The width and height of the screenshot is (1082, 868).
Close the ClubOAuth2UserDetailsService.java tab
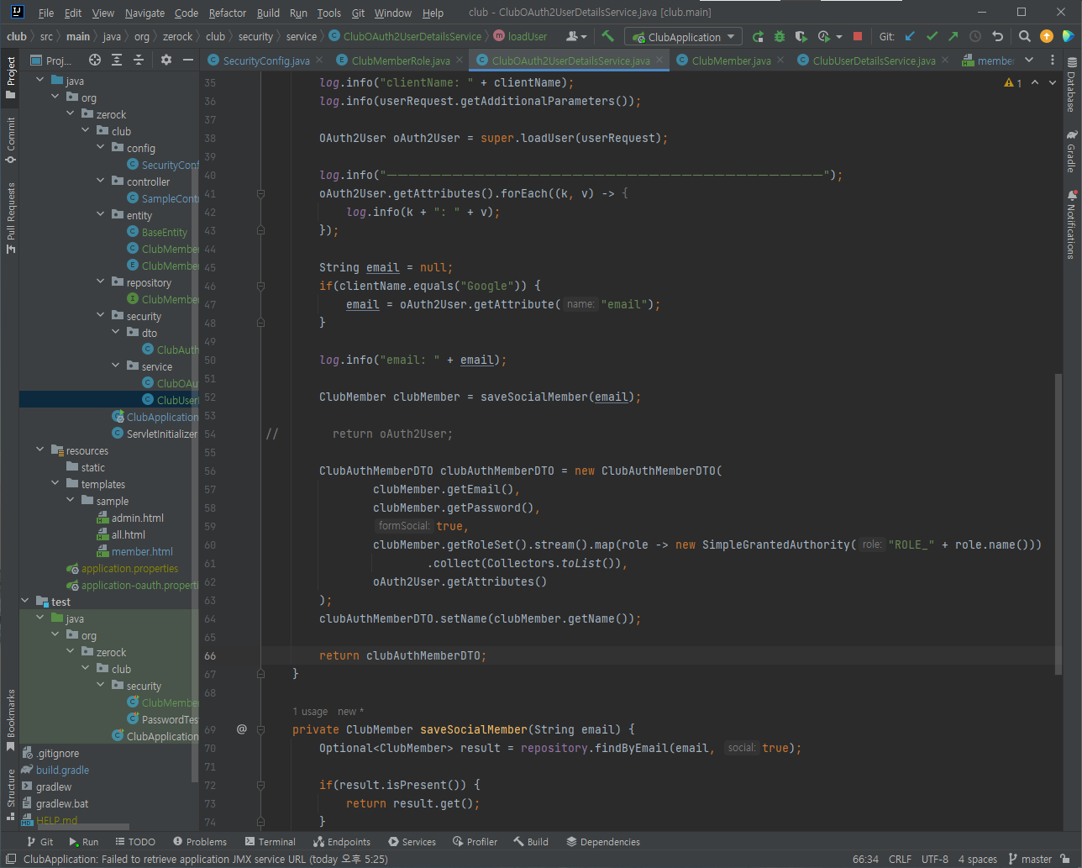coord(660,60)
